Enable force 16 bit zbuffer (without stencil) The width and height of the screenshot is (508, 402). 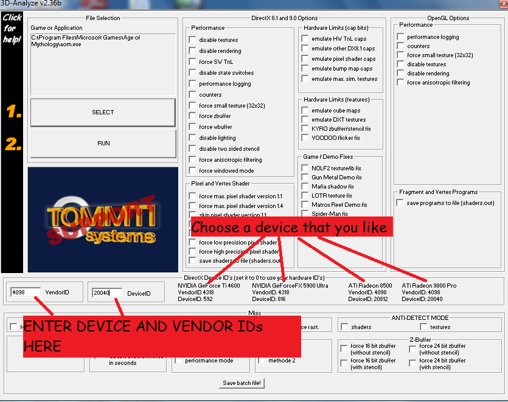click(344, 348)
